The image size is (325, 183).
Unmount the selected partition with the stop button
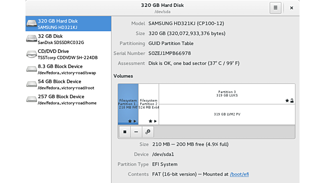[124, 132]
